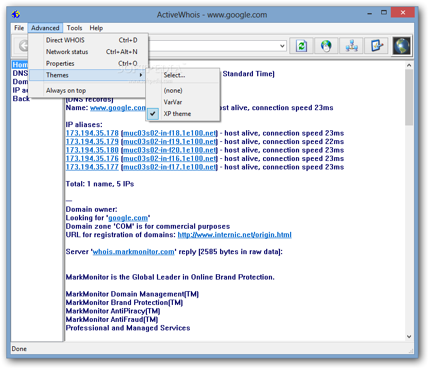
Task: Follow the muc03s02-in-f19.1e100.net link
Action: 170,142
